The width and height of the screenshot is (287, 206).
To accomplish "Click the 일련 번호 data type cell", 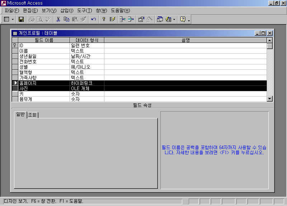I will pyautogui.click(x=87, y=45).
